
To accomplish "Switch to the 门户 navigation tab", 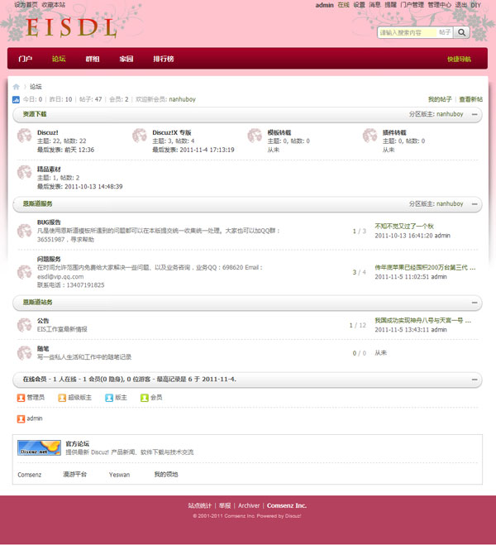I will [x=25, y=59].
